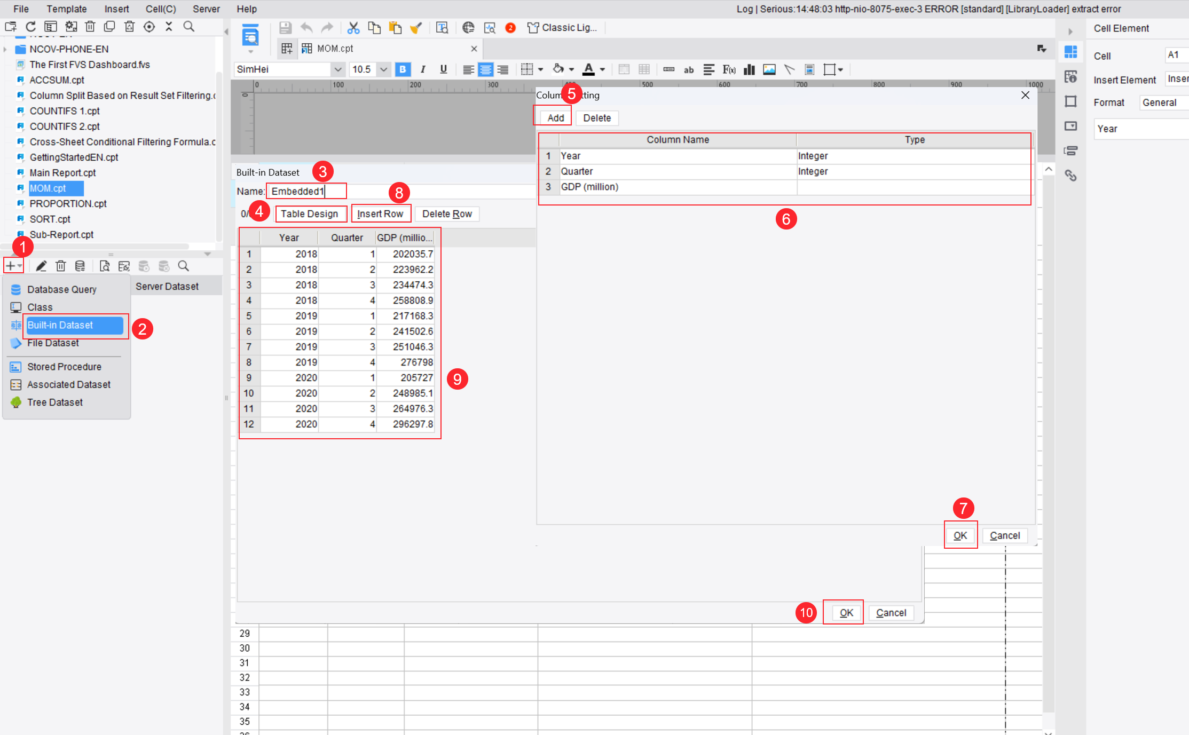Click the Paste clipboard icon
Image resolution: width=1189 pixels, height=735 pixels.
(395, 28)
